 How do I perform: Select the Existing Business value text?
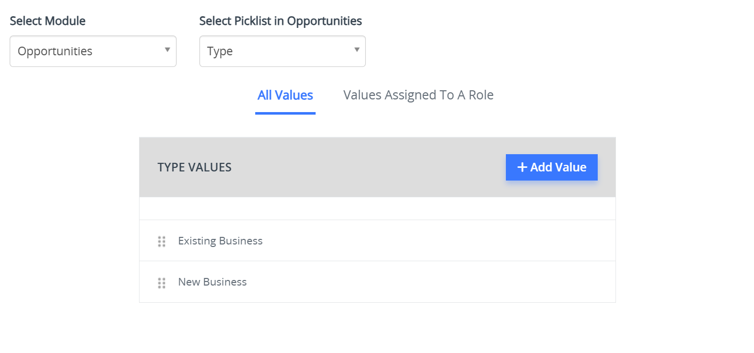pos(220,241)
